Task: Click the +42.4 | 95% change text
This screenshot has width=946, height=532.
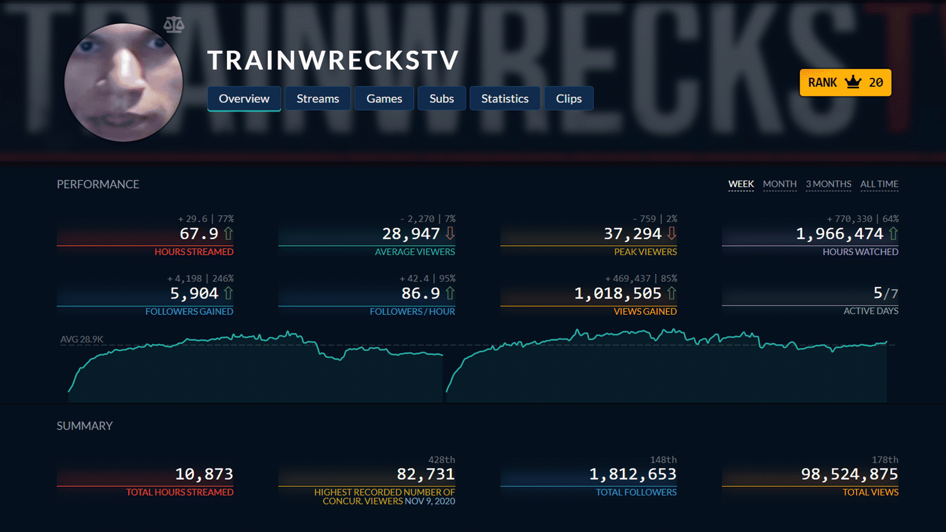Action: [428, 278]
